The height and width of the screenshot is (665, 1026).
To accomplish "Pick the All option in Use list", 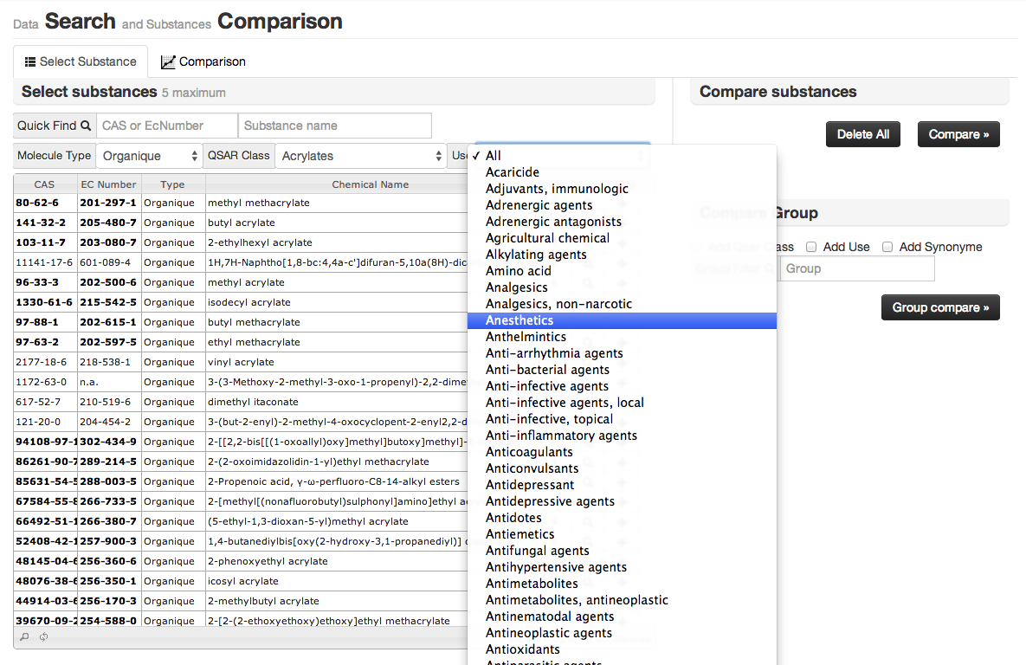I will (x=494, y=156).
